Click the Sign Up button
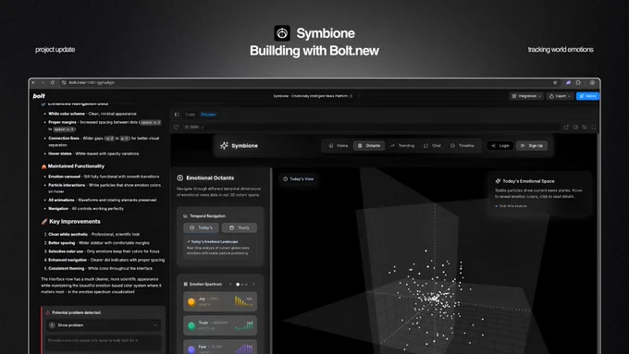 532,145
